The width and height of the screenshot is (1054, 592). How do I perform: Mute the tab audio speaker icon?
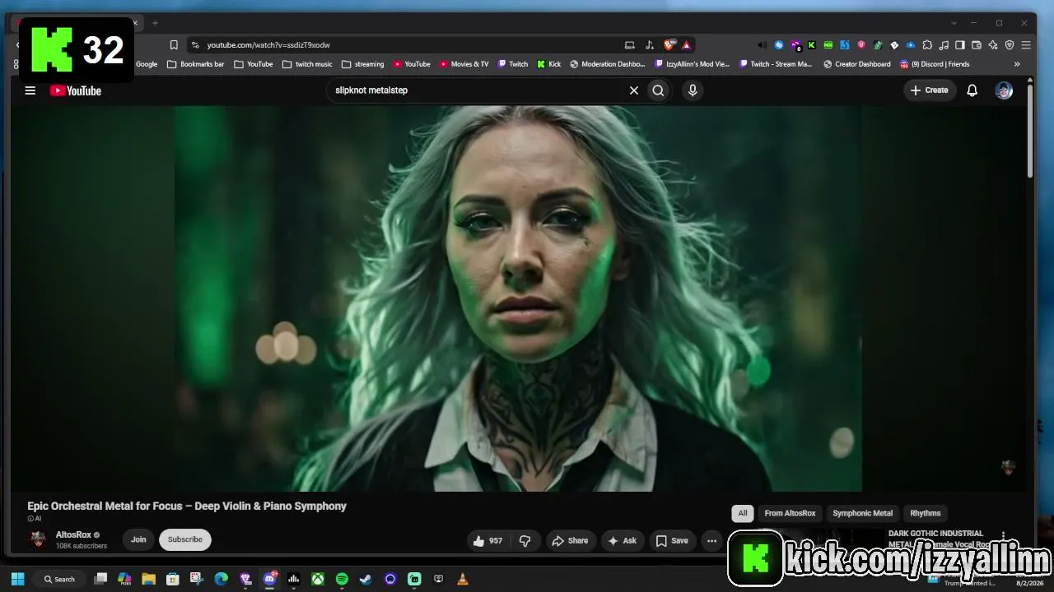(762, 45)
